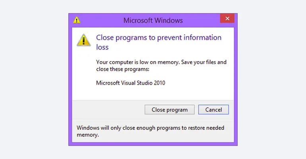Click the purple bottom border of the dialog
Viewport: 306px width, 159px height.
(153, 144)
